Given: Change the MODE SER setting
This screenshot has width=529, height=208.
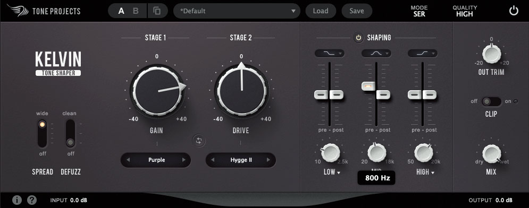Looking at the screenshot, I should click(419, 11).
